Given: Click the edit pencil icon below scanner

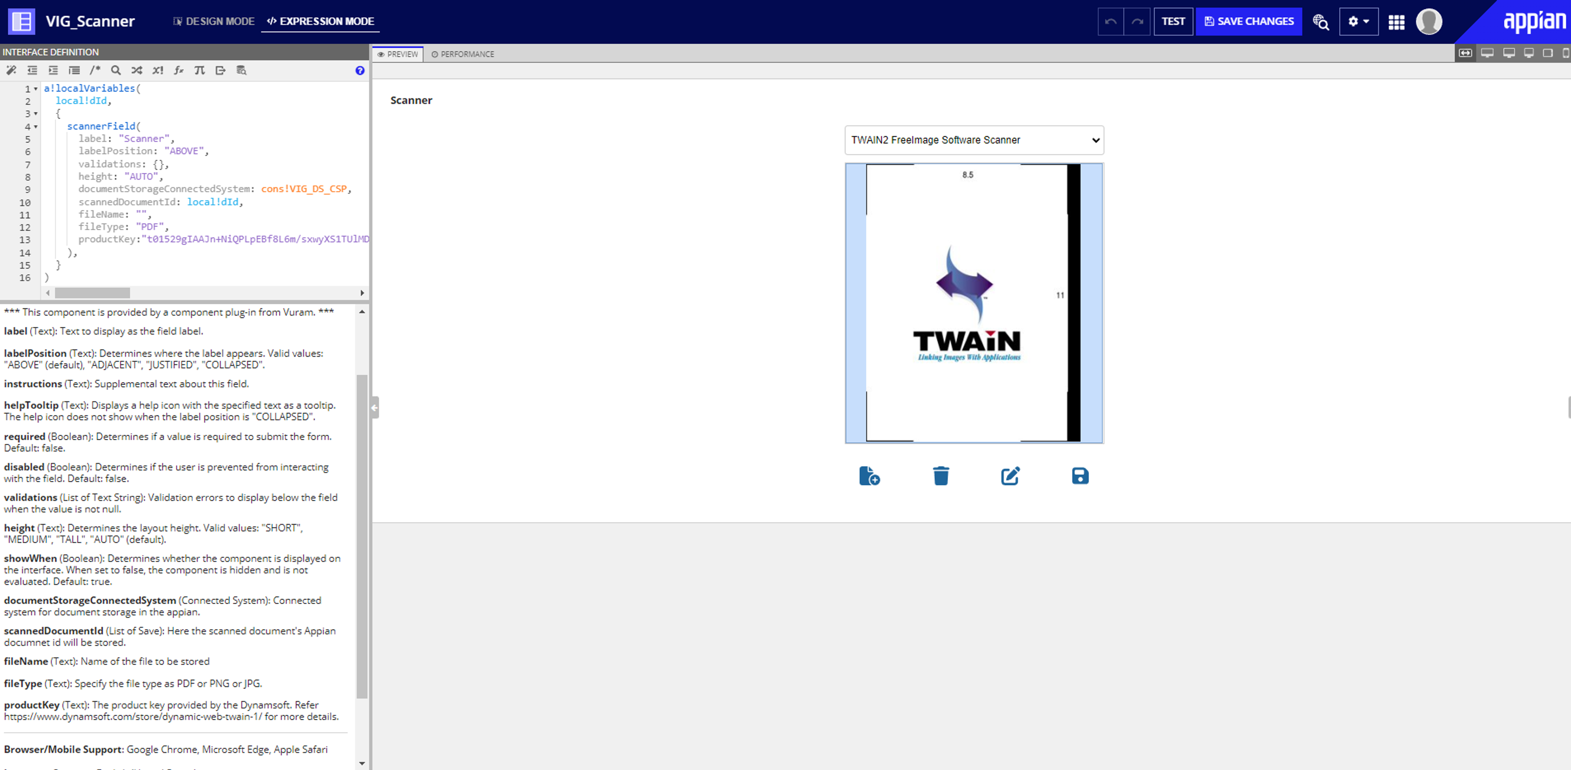Looking at the screenshot, I should [x=1010, y=476].
